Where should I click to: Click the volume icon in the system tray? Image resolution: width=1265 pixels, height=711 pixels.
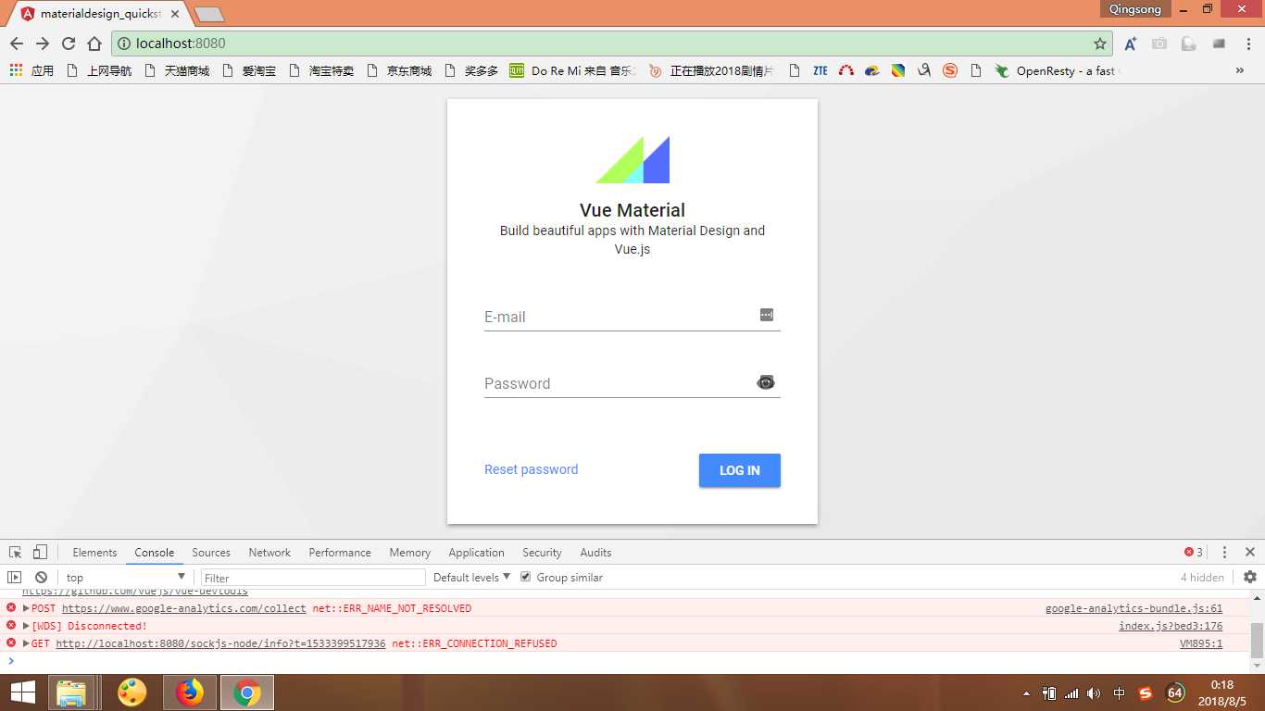point(1094,692)
